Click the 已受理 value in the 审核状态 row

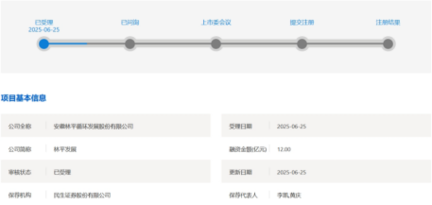point(62,172)
